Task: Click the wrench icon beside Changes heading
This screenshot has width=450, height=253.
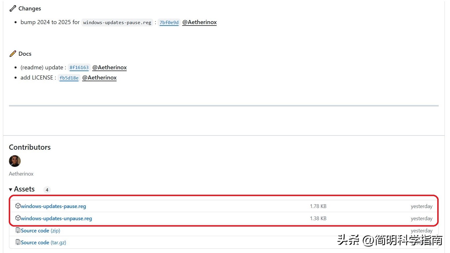Action: [12, 8]
